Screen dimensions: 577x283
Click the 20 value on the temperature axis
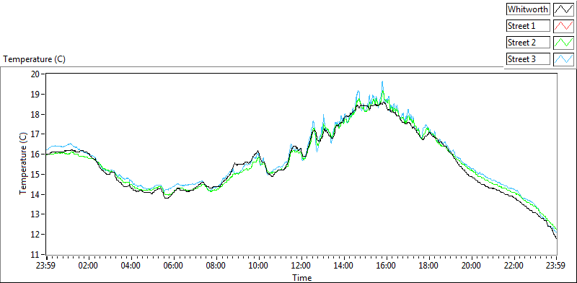pos(35,74)
